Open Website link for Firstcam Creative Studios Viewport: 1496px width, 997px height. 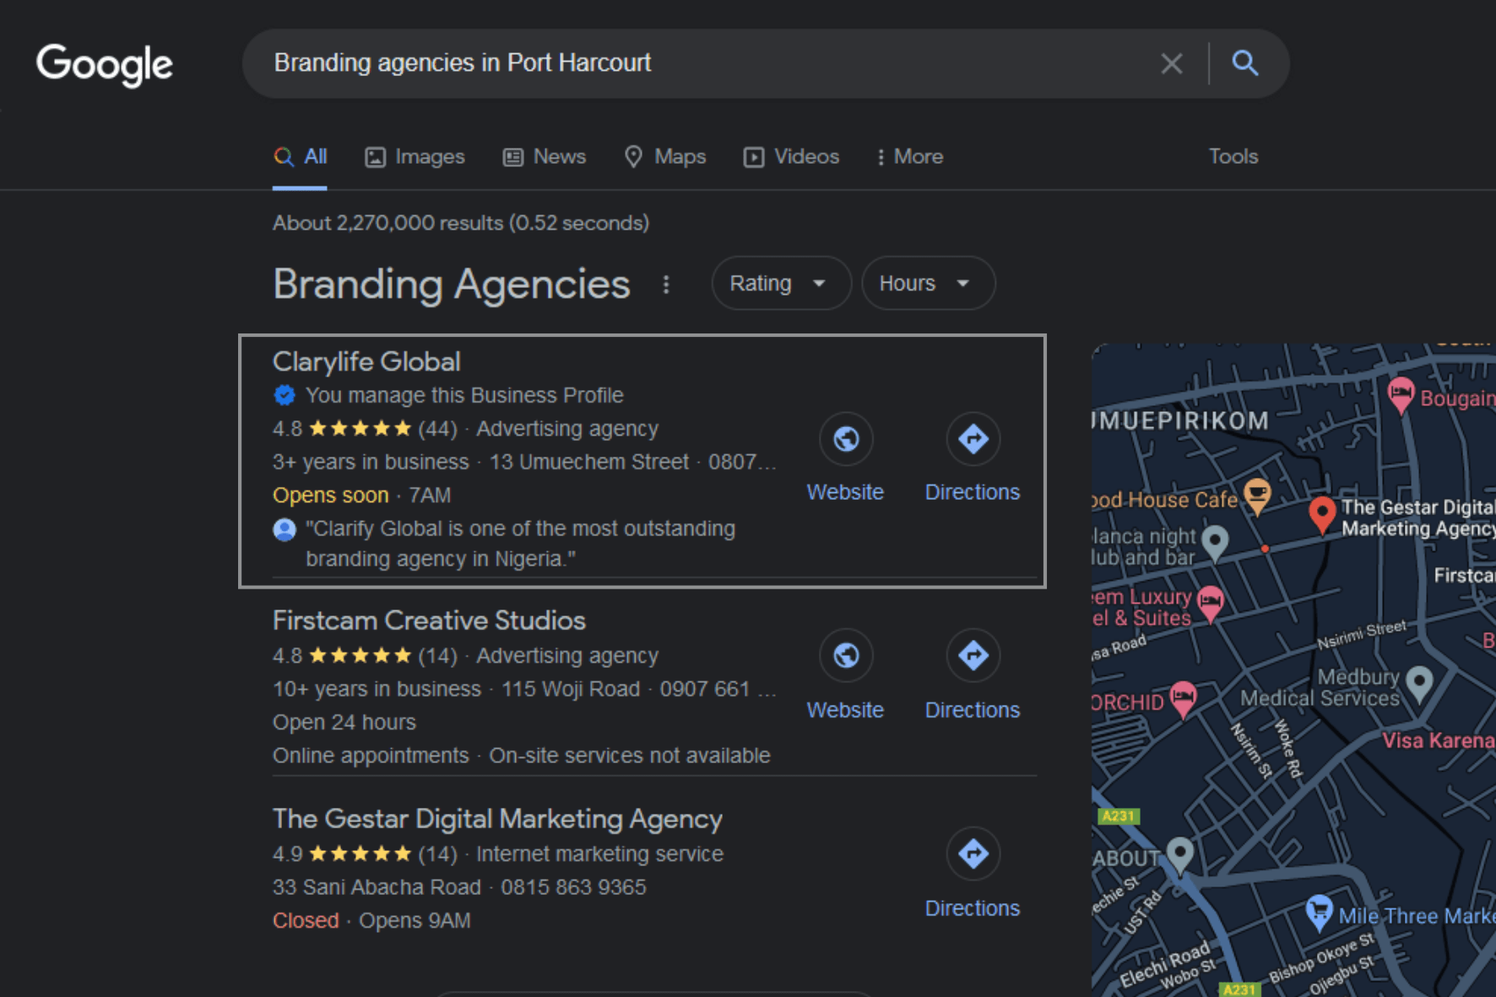(x=845, y=710)
